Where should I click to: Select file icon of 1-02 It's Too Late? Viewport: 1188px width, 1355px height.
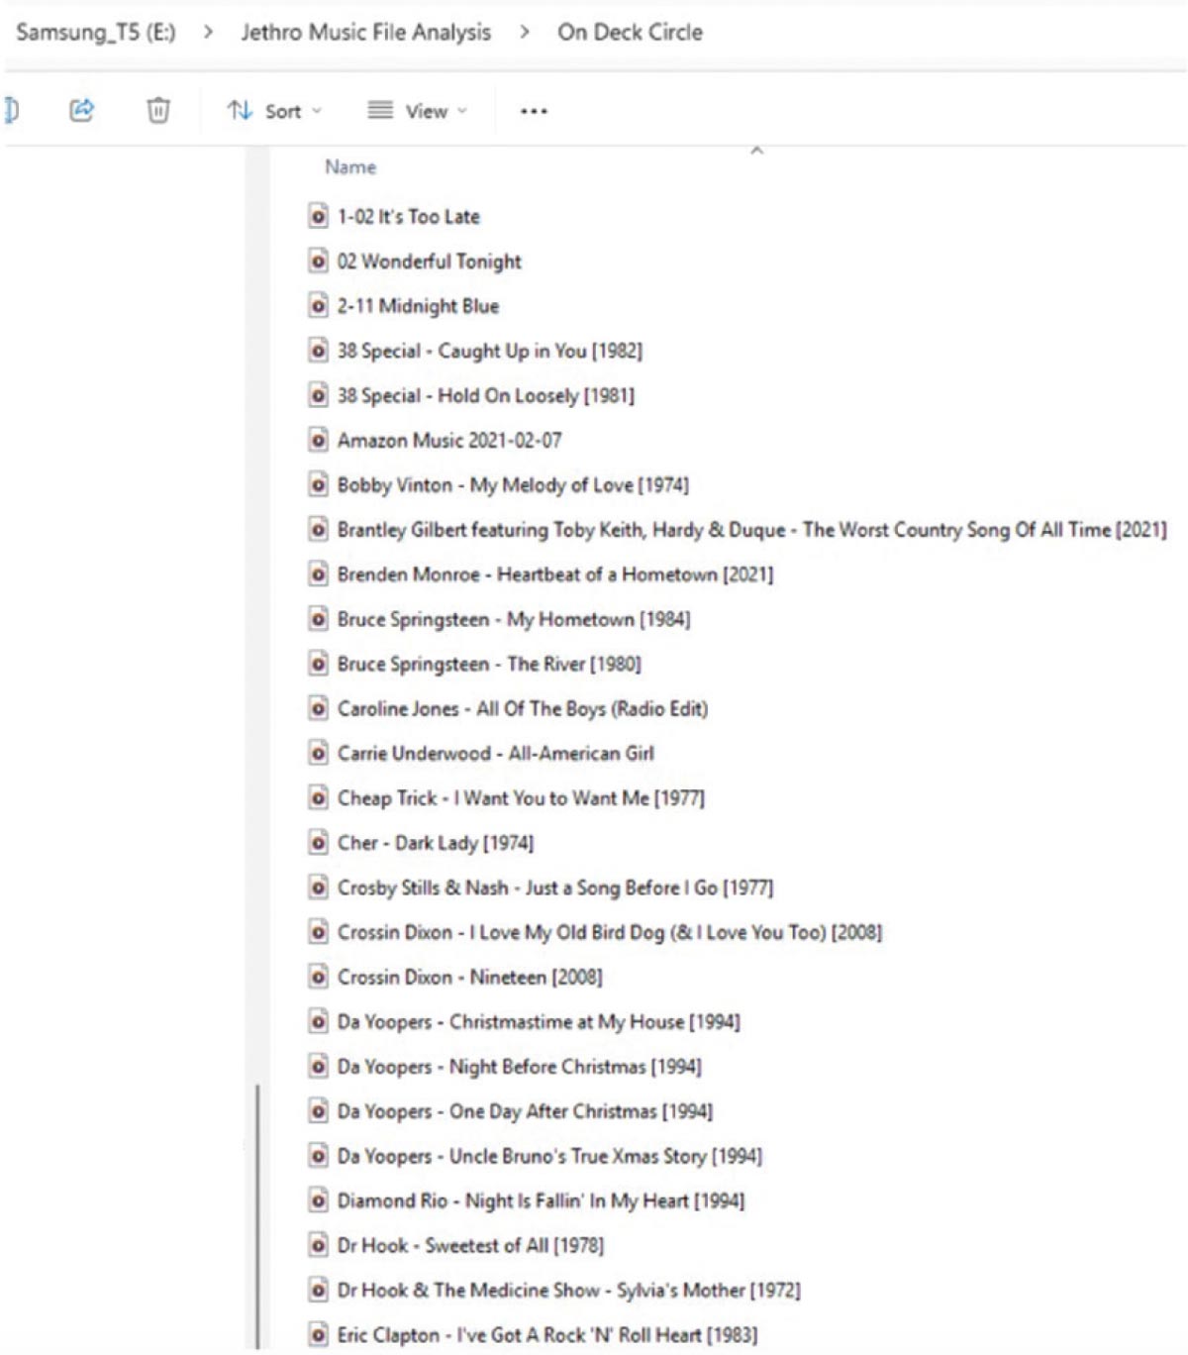318,216
